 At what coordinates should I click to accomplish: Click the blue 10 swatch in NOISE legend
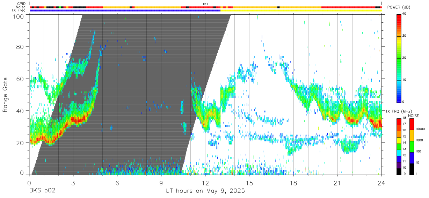coord(412,158)
